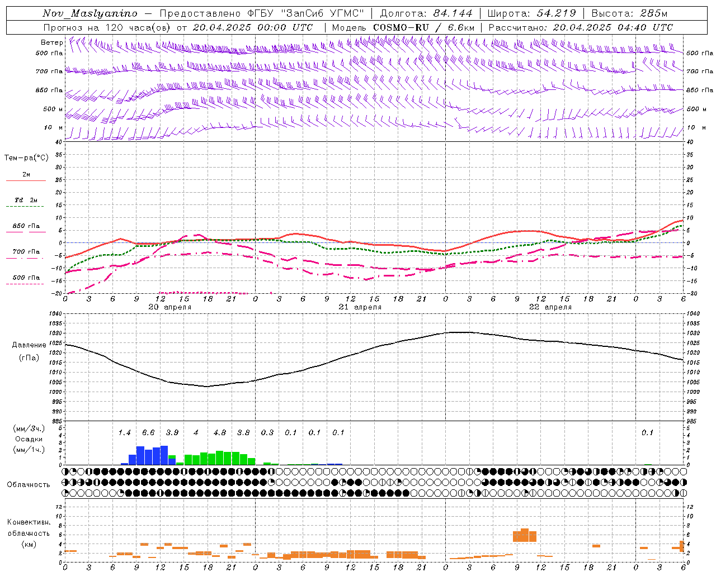Click the station name Nov_Maslyanino
The image size is (716, 572).
click(x=89, y=13)
